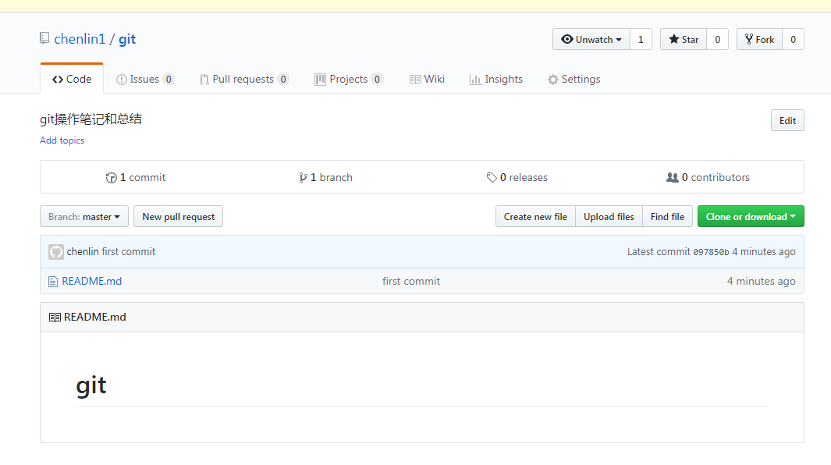Open the Settings tab
Screen dimensions: 831x465
574,79
